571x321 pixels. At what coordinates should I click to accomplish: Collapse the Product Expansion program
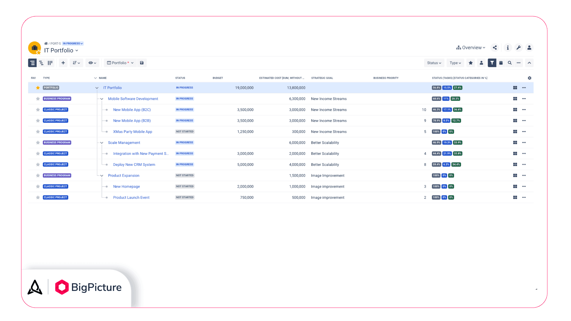tap(102, 176)
